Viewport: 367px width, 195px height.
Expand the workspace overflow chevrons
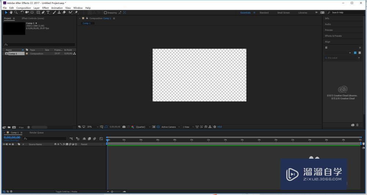pos(316,12)
